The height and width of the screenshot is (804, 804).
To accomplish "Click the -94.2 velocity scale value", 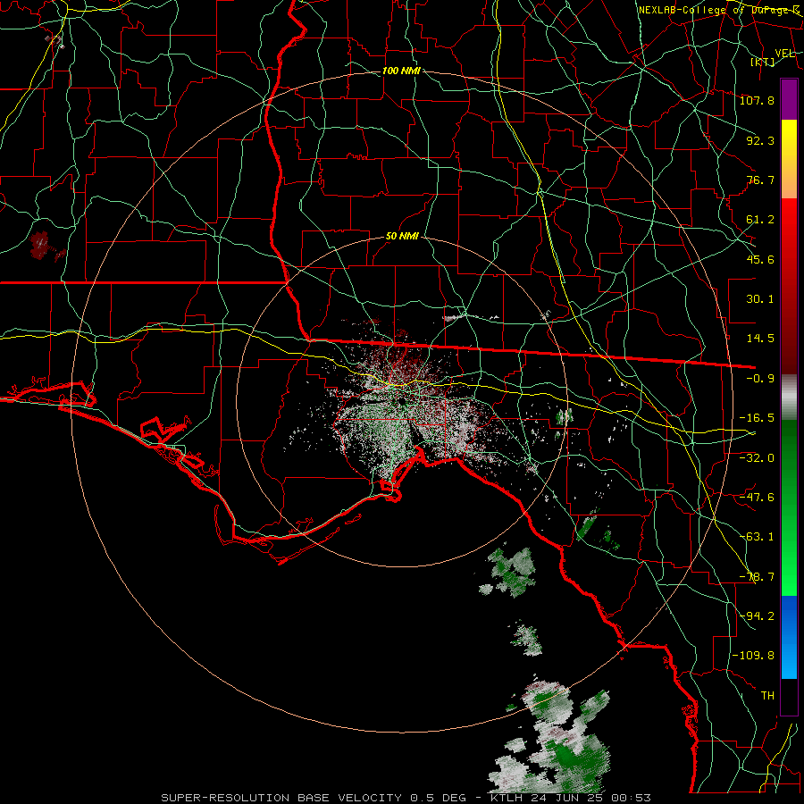I will coord(757,616).
